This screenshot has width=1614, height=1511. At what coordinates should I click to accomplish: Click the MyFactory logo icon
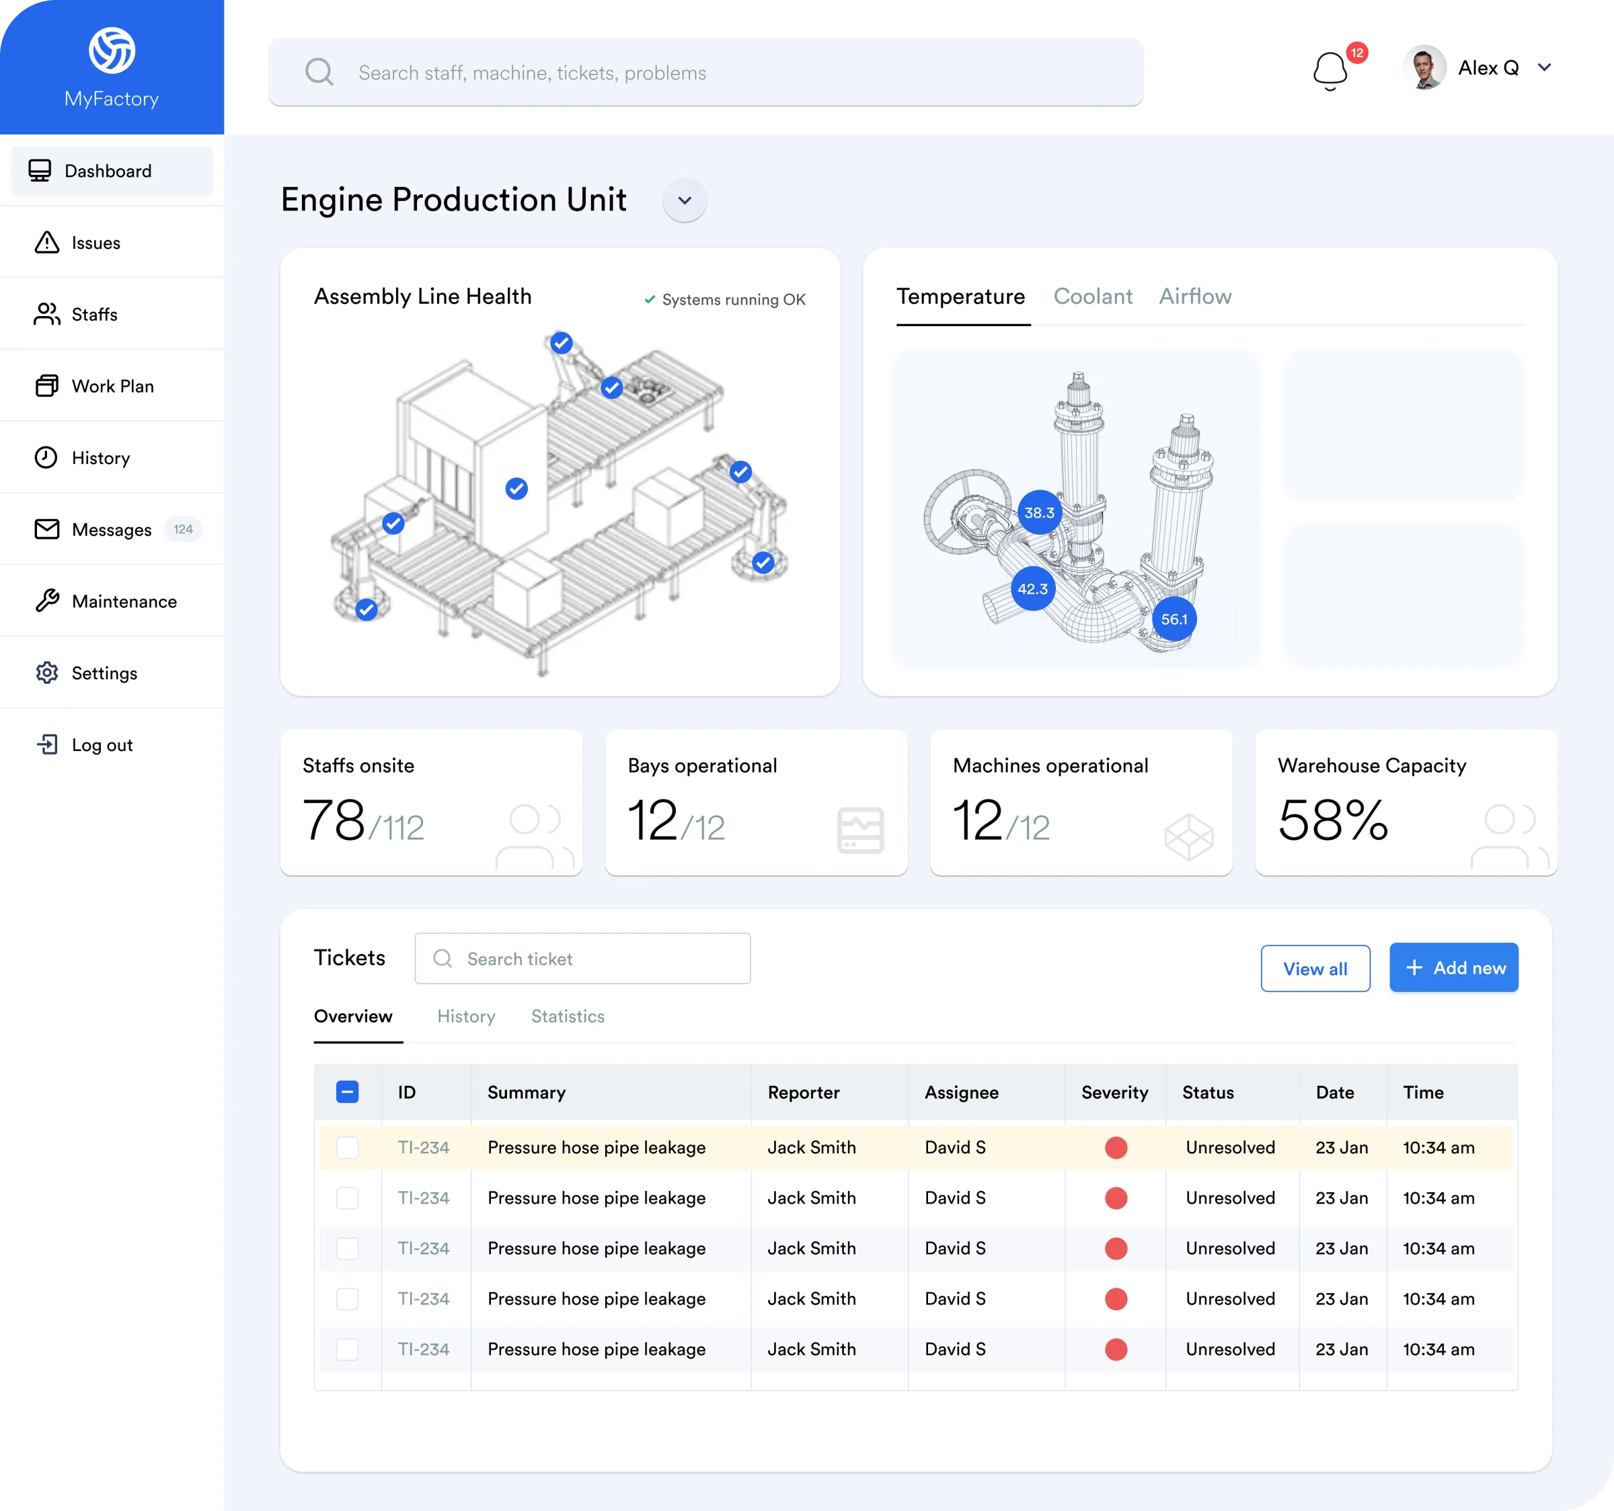(112, 50)
